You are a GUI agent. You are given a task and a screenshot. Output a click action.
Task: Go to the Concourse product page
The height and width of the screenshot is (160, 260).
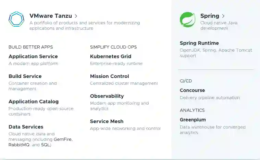coord(193,90)
